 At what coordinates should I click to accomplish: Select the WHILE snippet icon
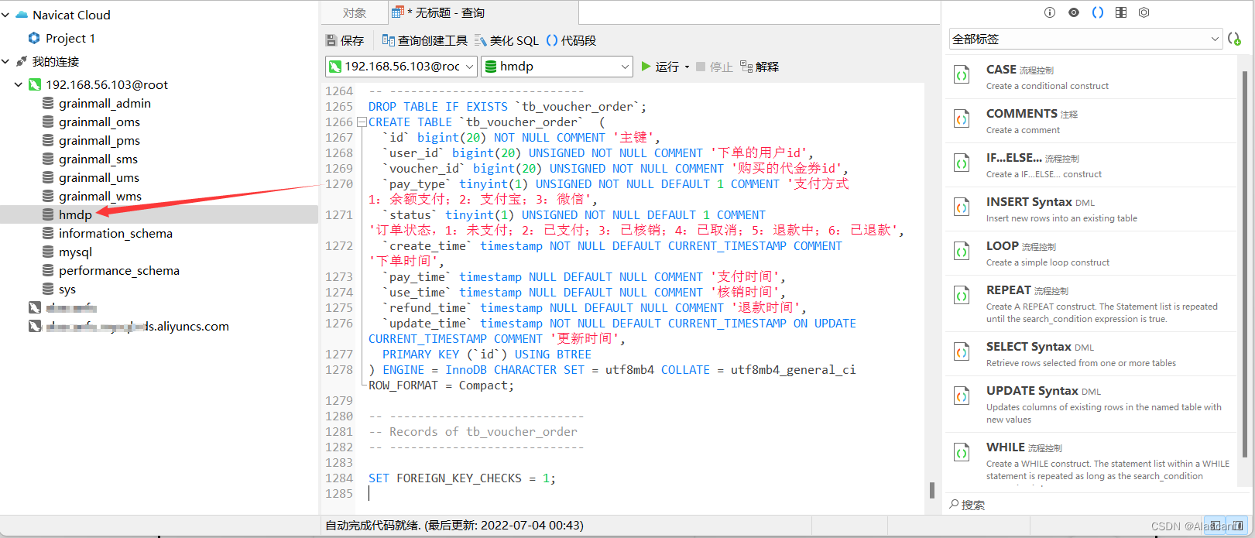coord(962,453)
